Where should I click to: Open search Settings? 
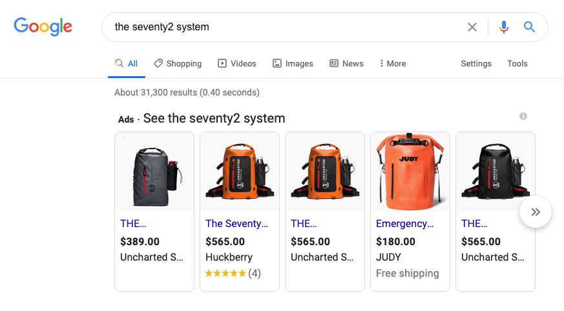[476, 64]
